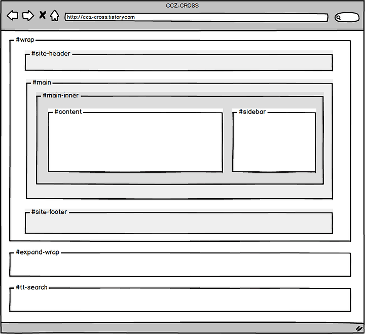Select the #expand-wrap label
The image size is (365, 334).
tap(38, 252)
